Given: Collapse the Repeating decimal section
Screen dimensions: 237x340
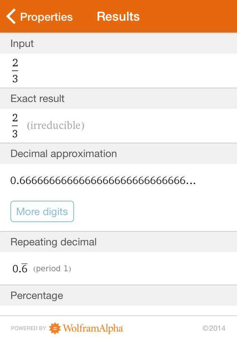Looking at the screenshot, I should (54, 242).
